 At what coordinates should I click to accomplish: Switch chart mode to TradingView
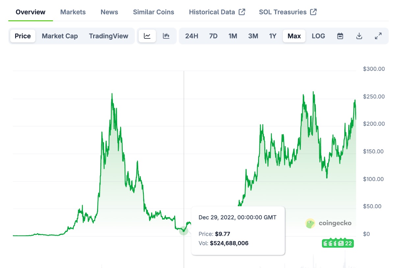point(108,36)
